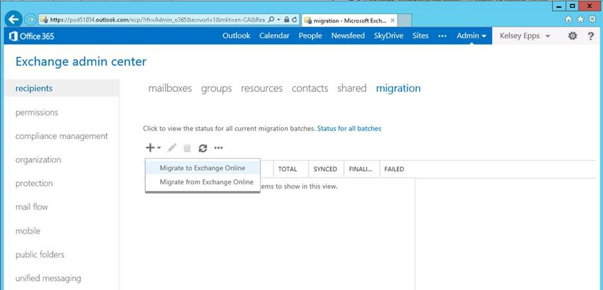This screenshot has height=290, width=603.
Task: Switch to the groups tab
Action: point(216,89)
